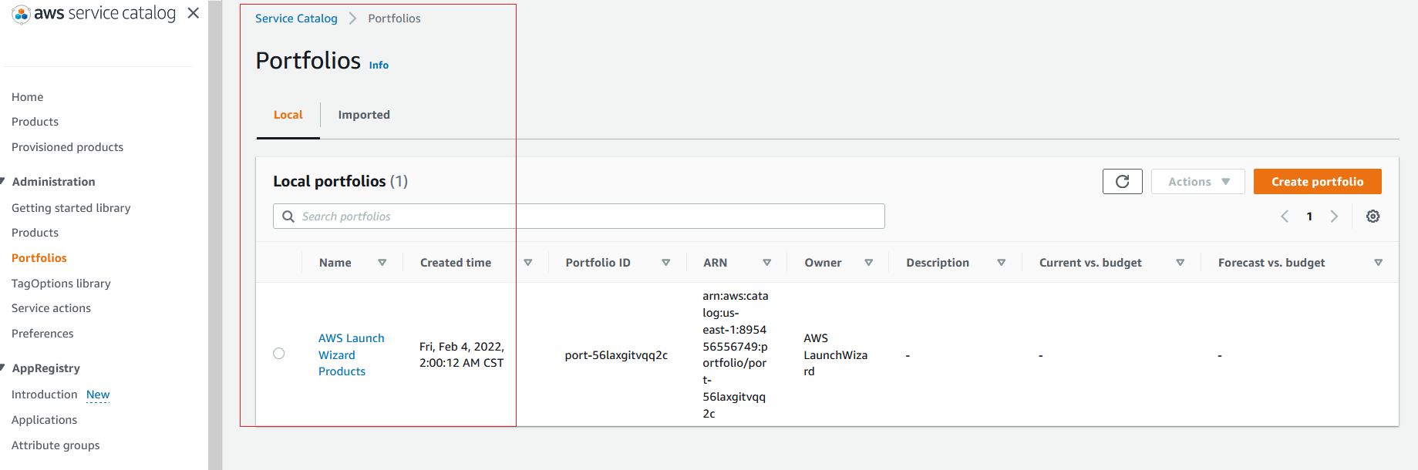This screenshot has height=470, width=1418.
Task: Click the Portfolio ID column header
Action: (598, 263)
